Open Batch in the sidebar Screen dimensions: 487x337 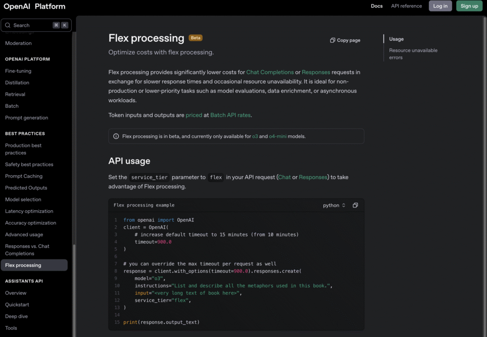coord(12,106)
